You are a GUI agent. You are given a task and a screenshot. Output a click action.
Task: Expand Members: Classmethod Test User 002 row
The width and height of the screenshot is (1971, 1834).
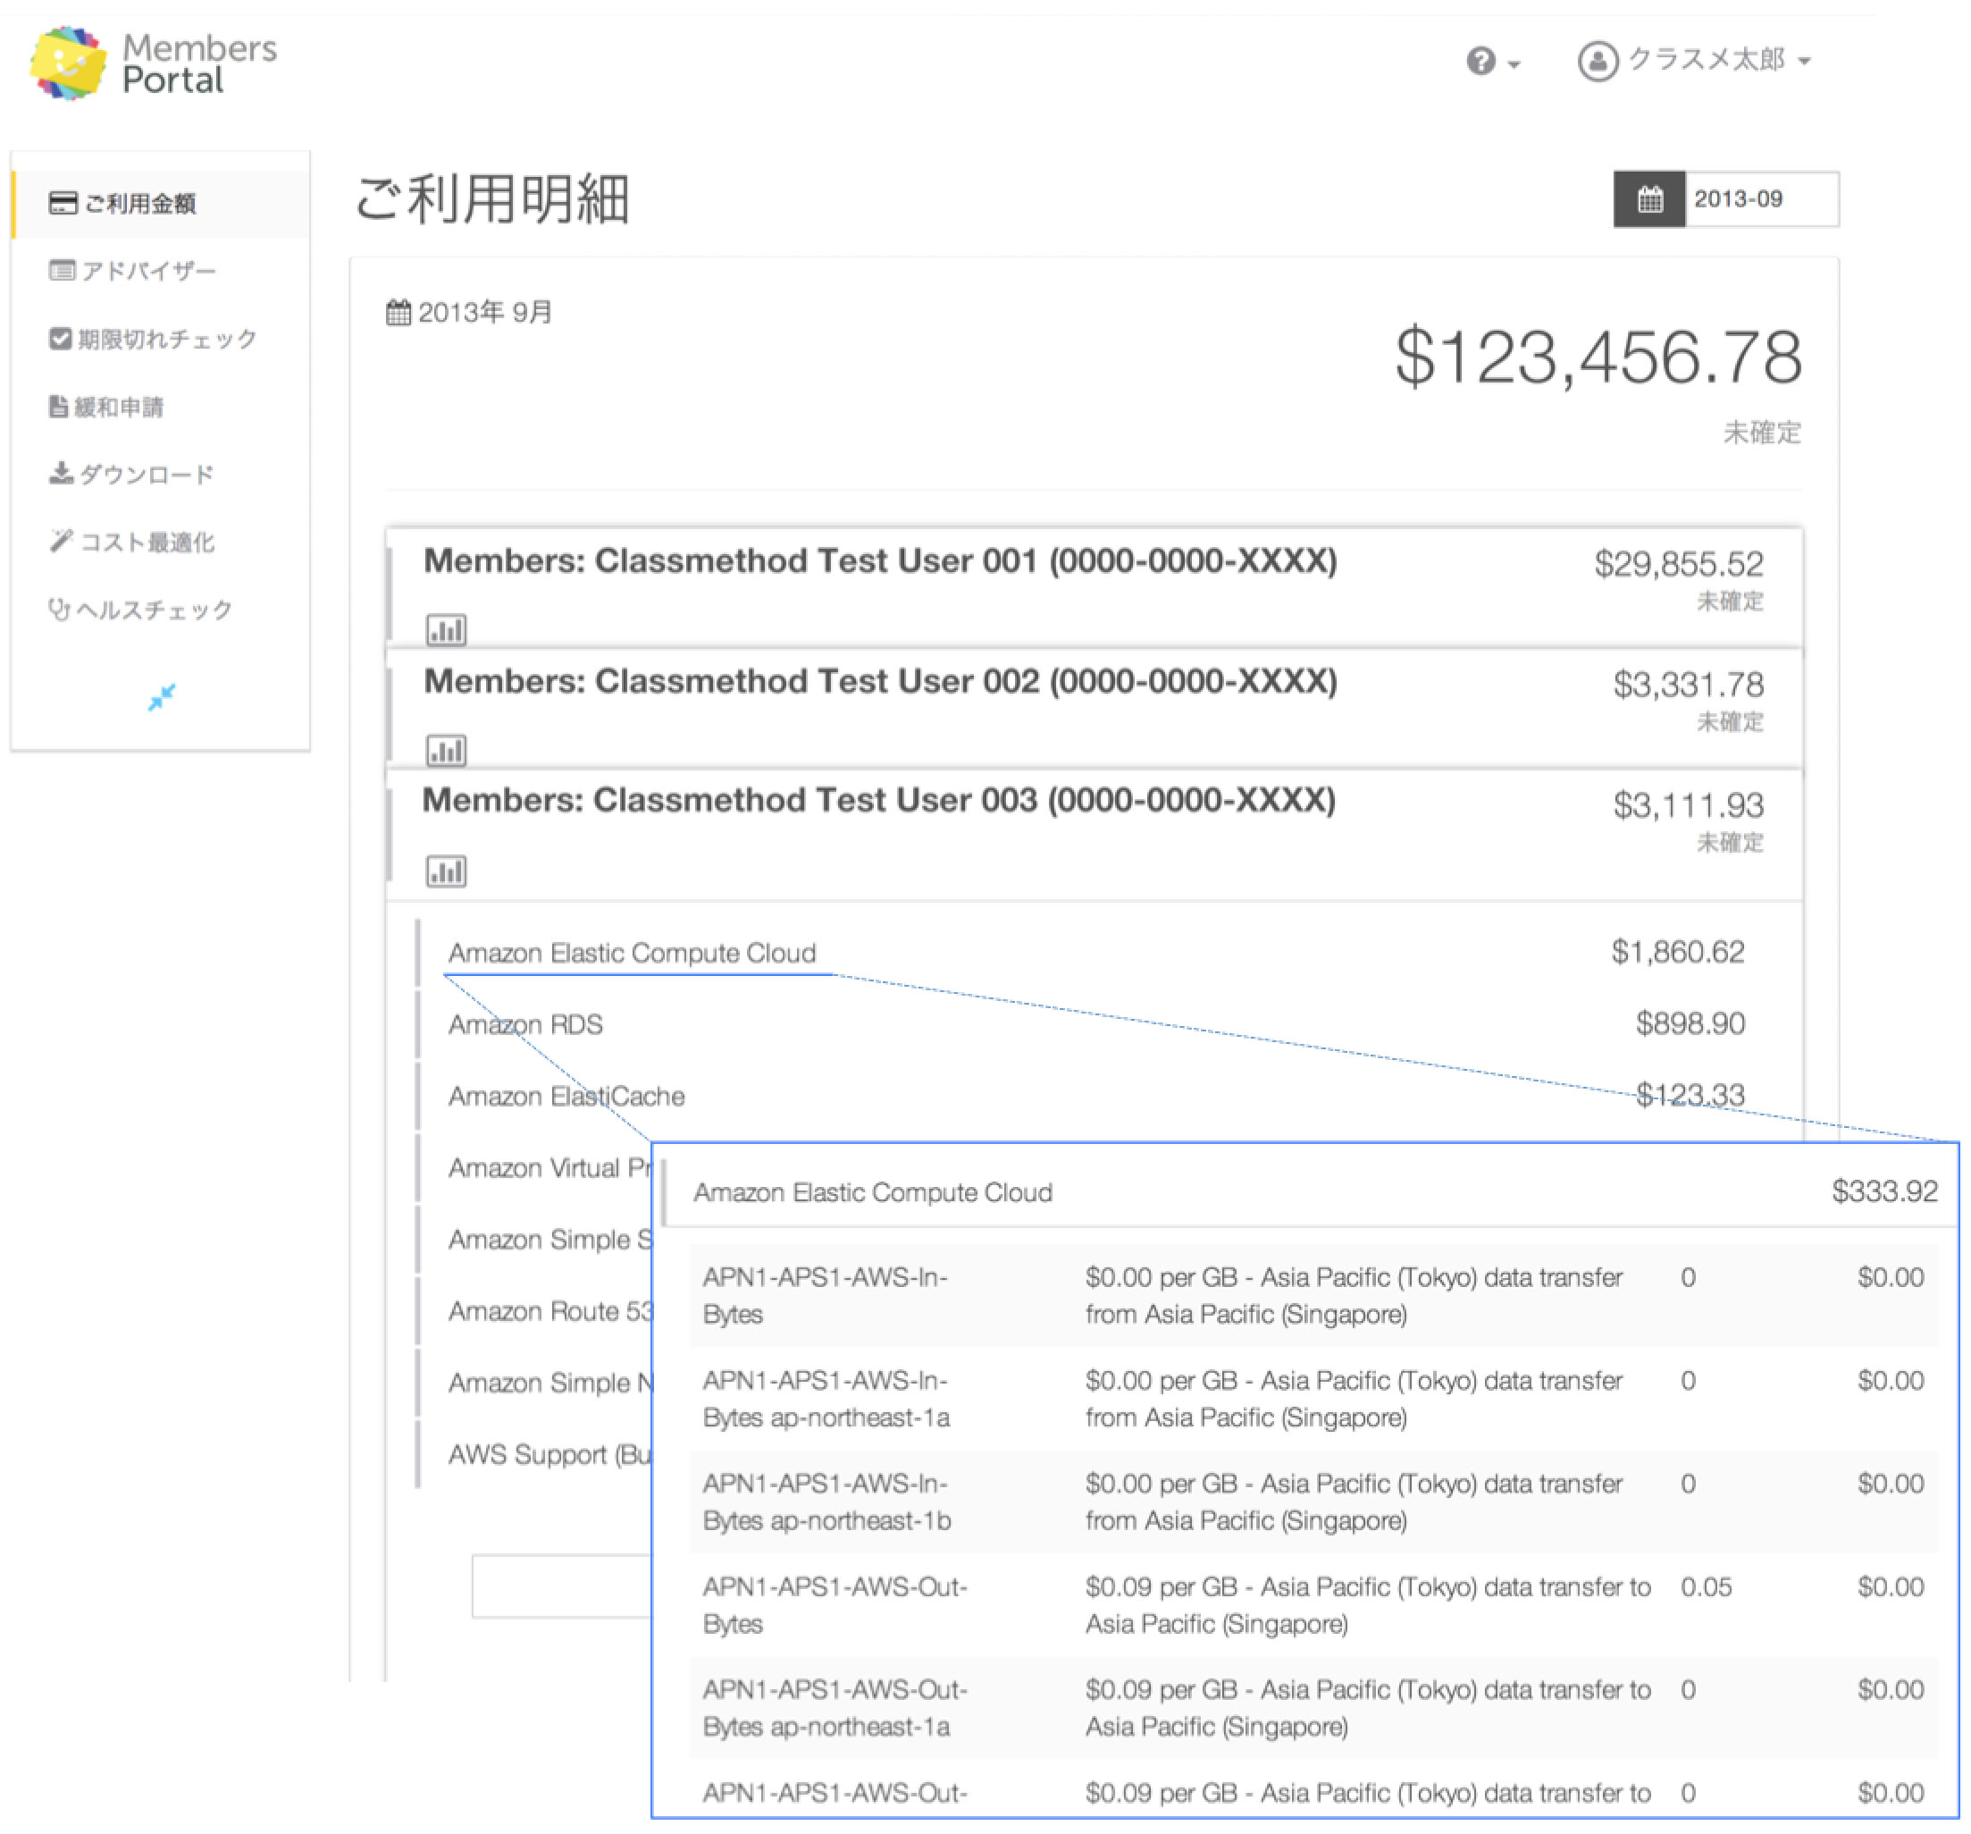1095,708
